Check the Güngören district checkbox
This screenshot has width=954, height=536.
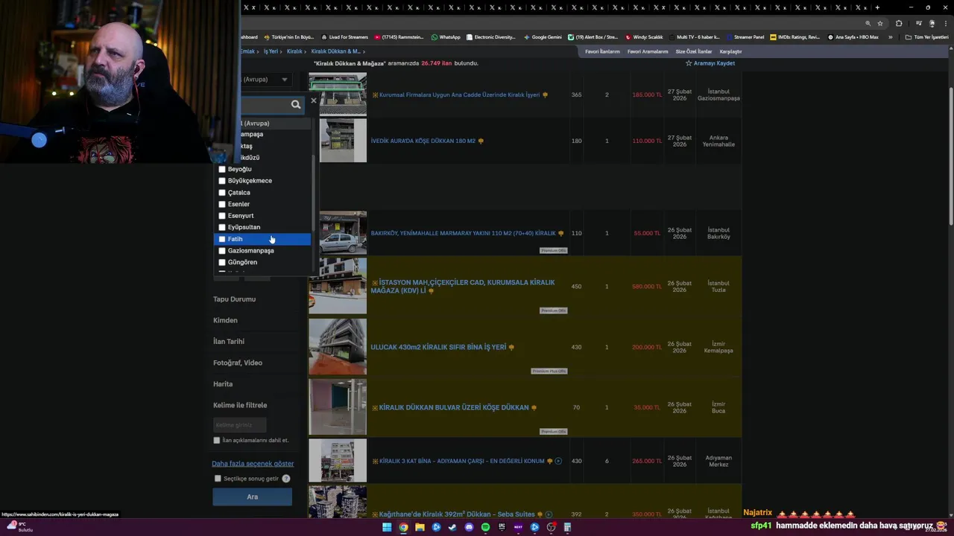[222, 262]
